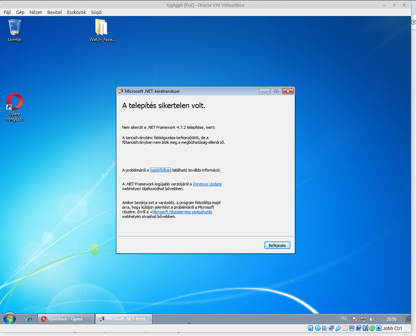This screenshot has height=336, width=416.
Task: Click the greyed shared folders icon
Action: click(345, 328)
